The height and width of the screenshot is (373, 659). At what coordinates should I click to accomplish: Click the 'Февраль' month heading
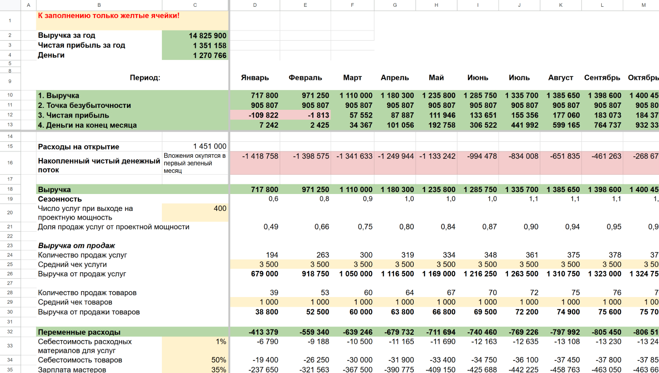(305, 77)
